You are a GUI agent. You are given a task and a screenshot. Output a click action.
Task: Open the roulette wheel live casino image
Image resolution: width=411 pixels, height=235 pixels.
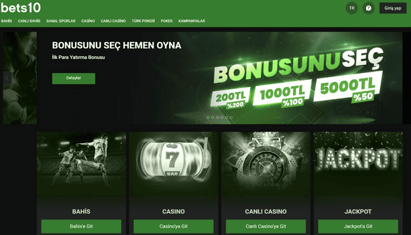[x=266, y=164]
